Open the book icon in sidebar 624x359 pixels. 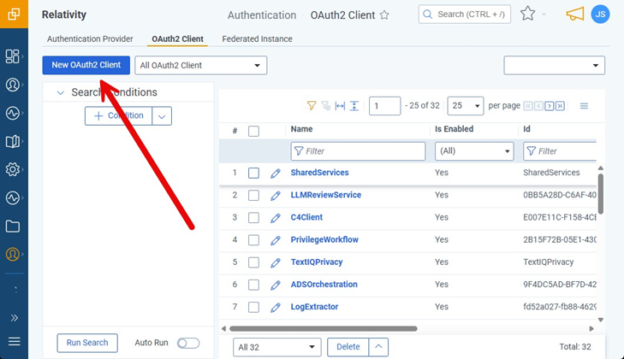click(x=12, y=141)
